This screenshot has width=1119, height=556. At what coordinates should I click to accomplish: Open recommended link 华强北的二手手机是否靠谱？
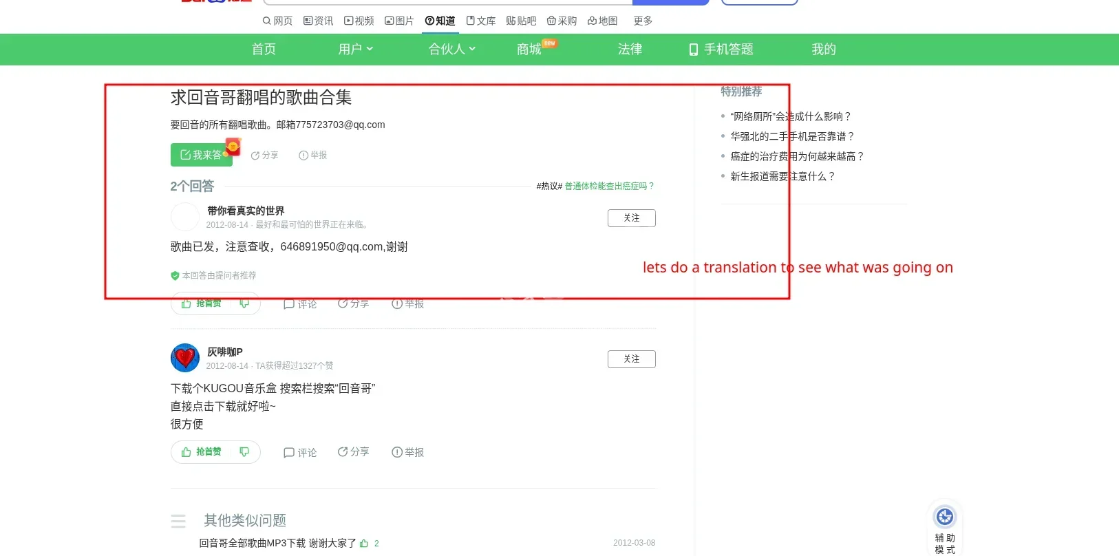(792, 136)
